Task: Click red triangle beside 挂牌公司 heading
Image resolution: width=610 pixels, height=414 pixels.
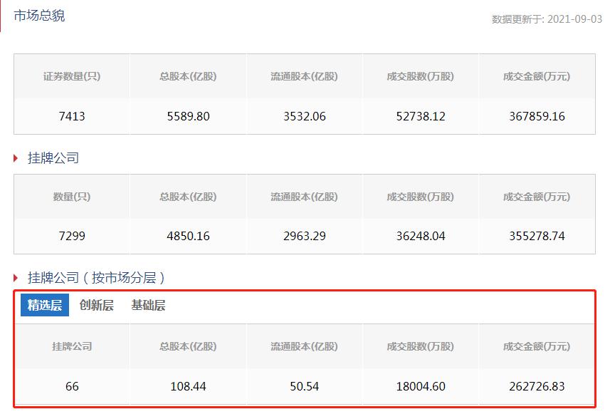Action: tap(16, 158)
